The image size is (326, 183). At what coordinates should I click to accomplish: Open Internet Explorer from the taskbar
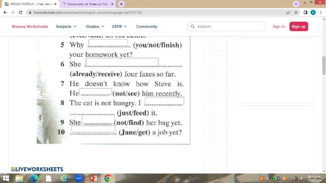(x=64, y=178)
